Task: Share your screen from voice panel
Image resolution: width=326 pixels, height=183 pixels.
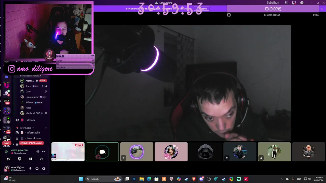Action: click(20, 159)
